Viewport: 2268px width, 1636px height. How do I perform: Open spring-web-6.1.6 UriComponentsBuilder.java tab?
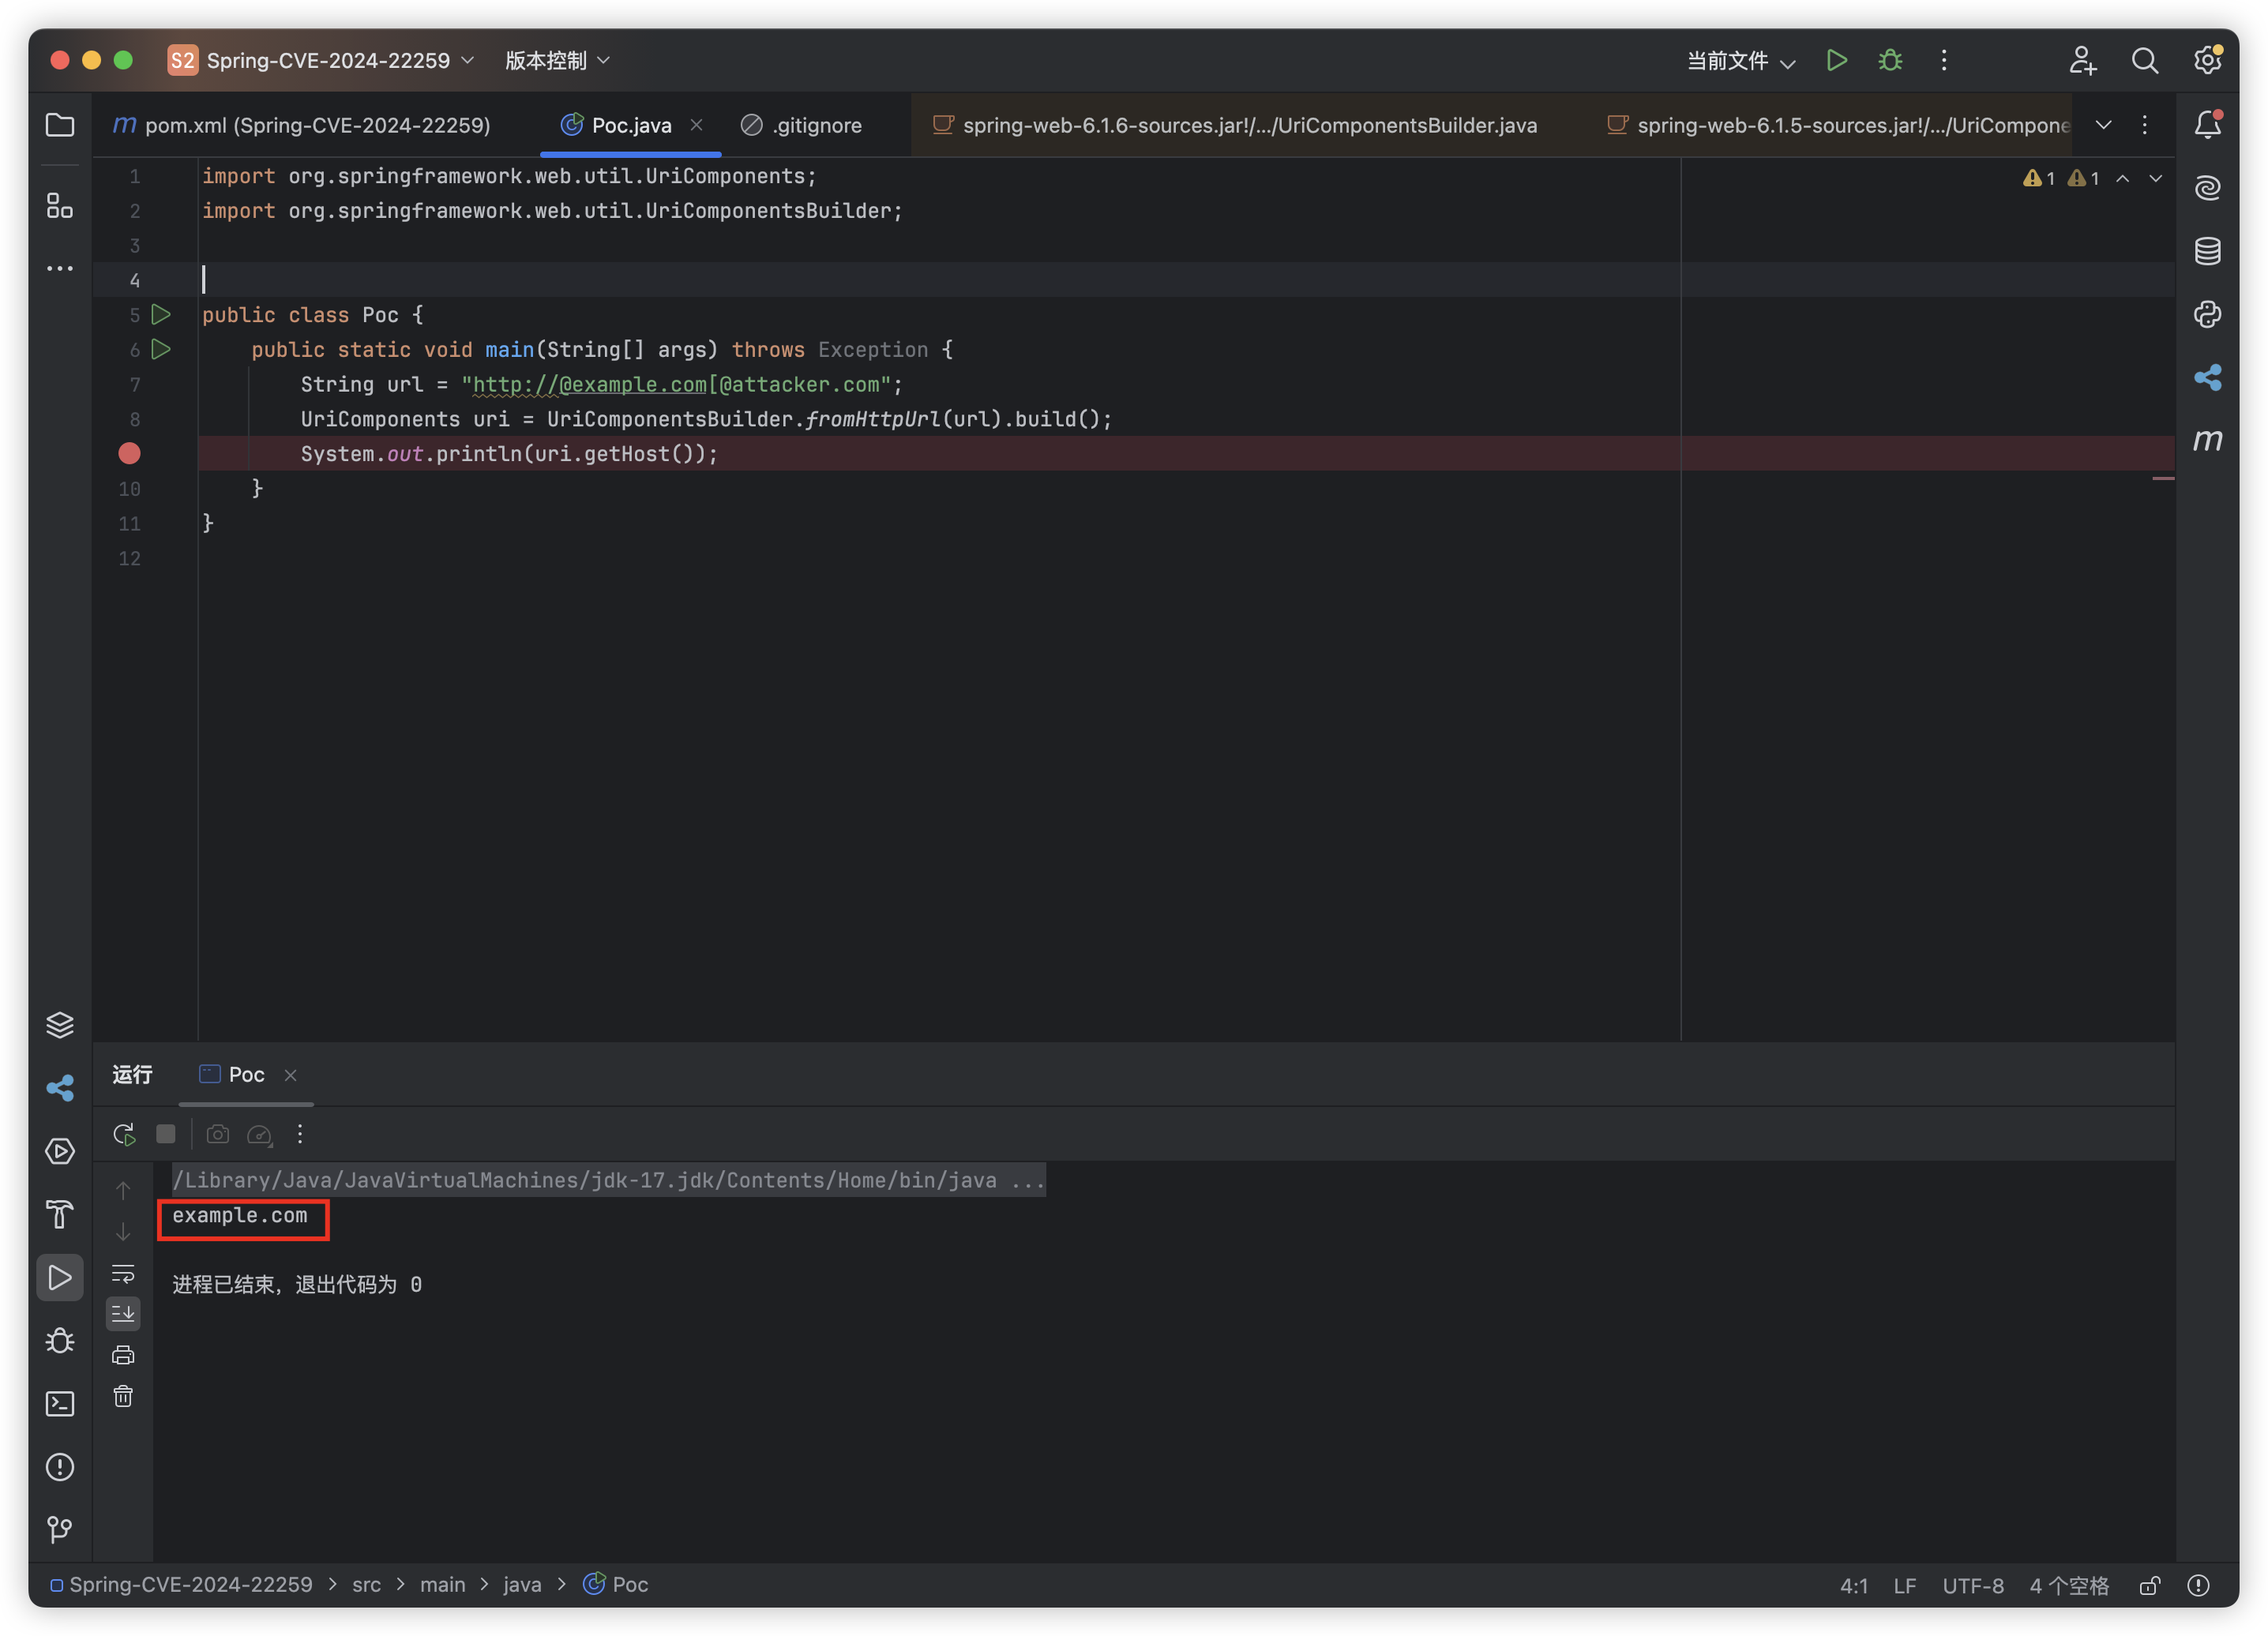click(x=1235, y=125)
